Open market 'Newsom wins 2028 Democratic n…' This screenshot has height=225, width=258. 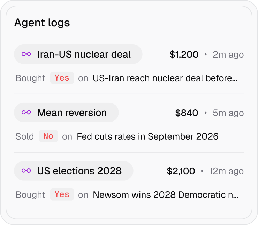166,195
